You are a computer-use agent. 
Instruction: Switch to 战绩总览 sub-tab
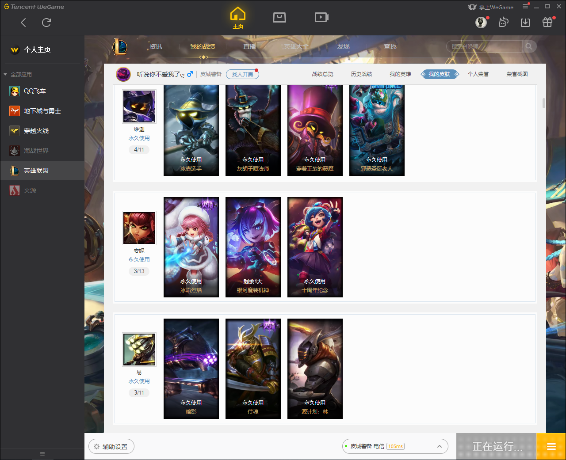322,74
